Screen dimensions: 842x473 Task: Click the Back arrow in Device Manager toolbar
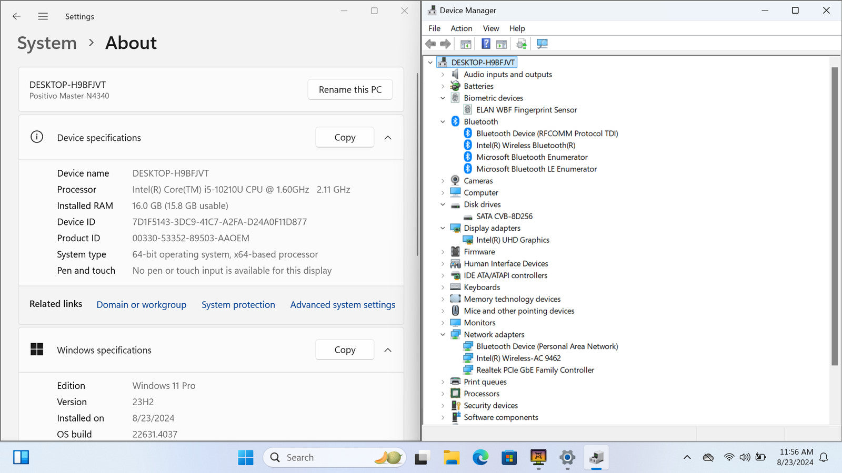430,44
